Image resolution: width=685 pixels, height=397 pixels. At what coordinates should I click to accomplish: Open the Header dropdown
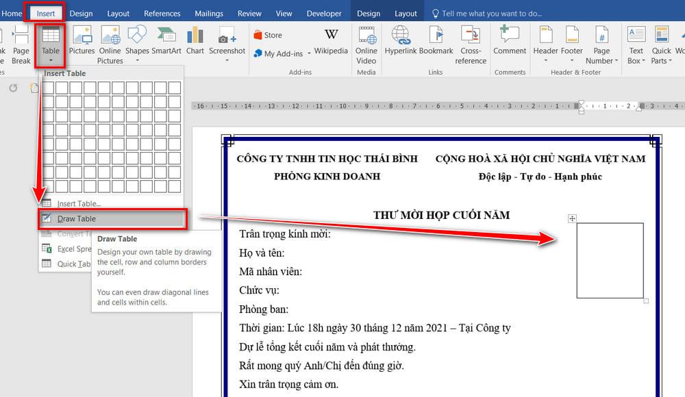click(x=546, y=44)
